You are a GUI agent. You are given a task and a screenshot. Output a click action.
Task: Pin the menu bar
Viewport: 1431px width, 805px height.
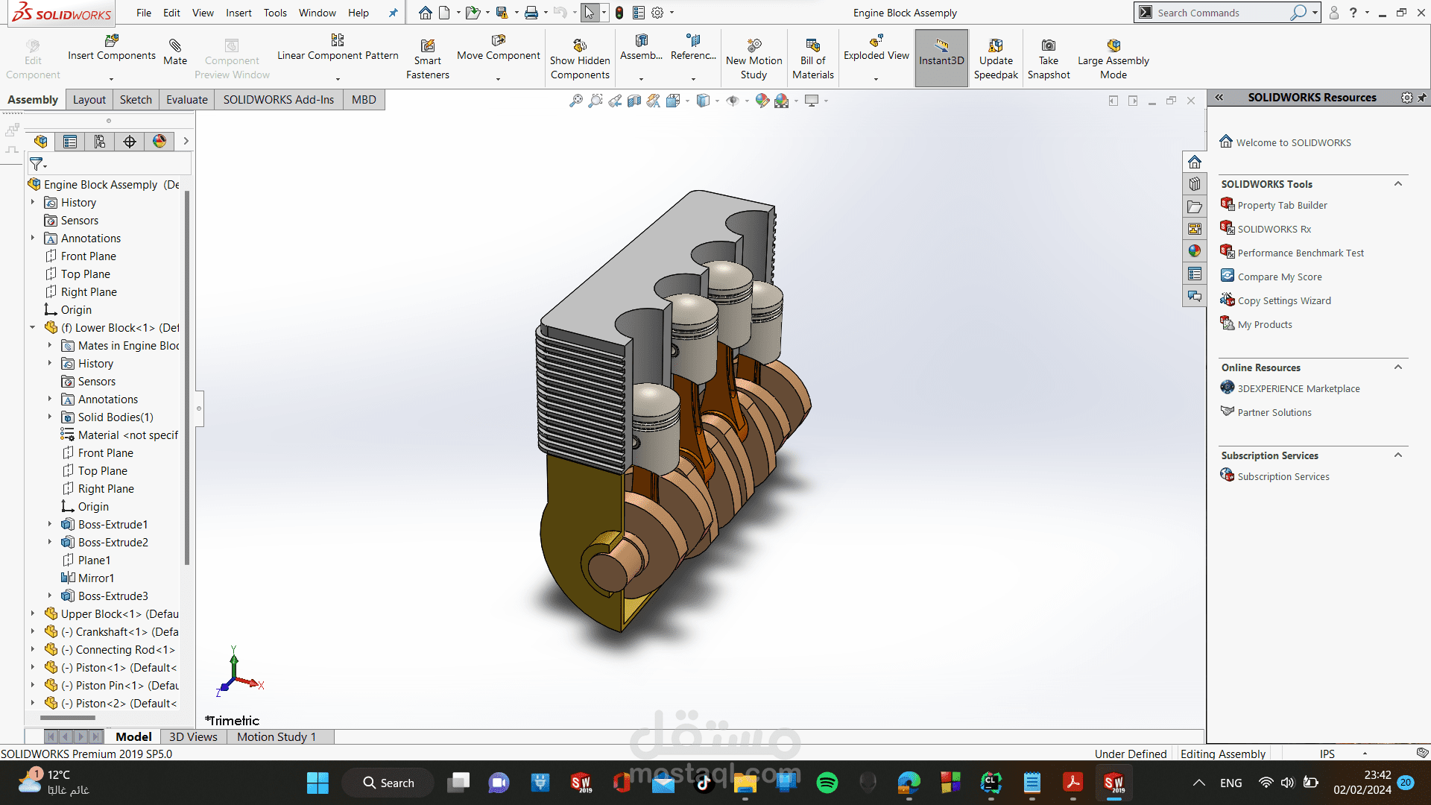coord(394,13)
